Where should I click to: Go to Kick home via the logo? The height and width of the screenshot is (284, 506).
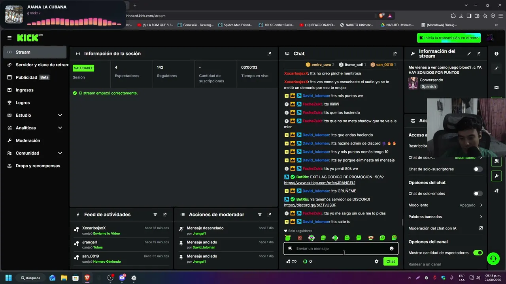tap(30, 38)
